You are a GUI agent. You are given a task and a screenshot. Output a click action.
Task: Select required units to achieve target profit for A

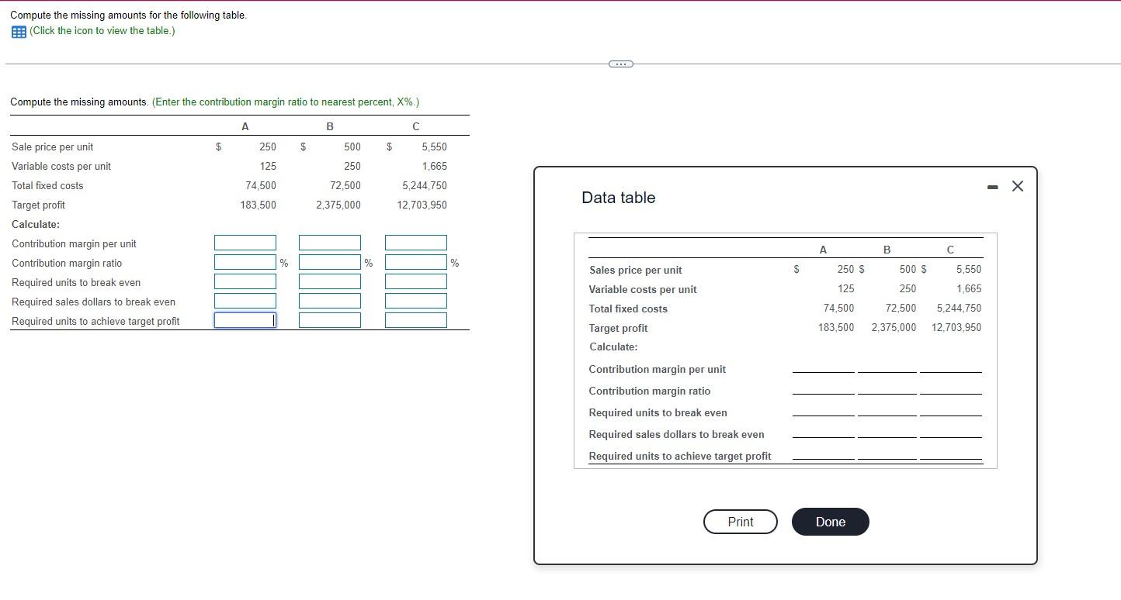[x=245, y=319]
